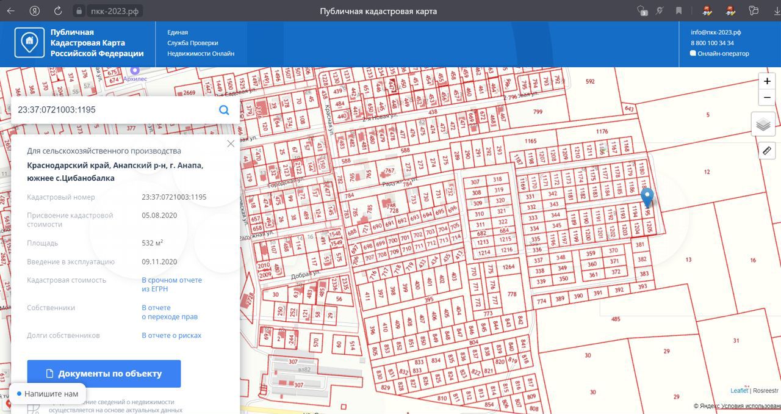Screen dimensions: 781x414
Task: Reload the page with refresh icon
Action: coord(58,11)
